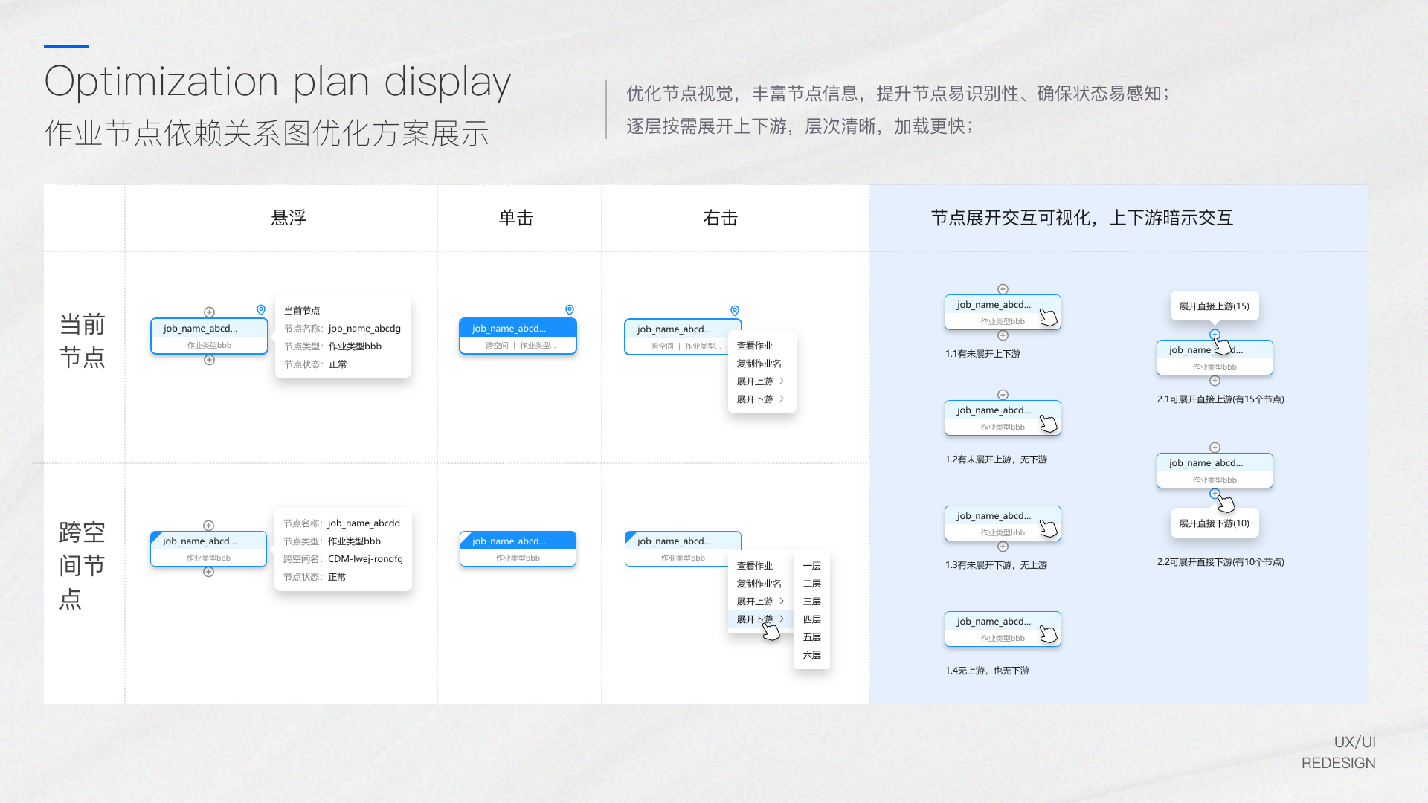The height and width of the screenshot is (803, 1428).
Task: Expand upstream plus above 悬浮 current node
Action: tap(209, 312)
